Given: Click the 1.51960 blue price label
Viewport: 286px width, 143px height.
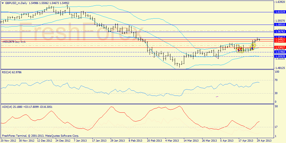Looking at the screenshot, I should (x=280, y=52).
